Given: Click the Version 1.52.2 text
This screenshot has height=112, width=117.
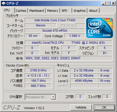Looking at the screenshot, I should [34, 108].
